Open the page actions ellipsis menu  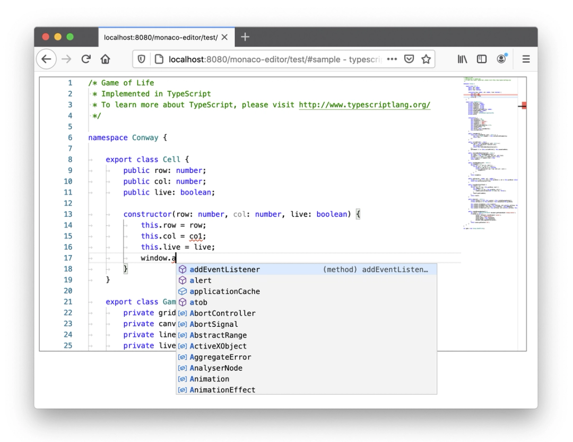click(x=392, y=58)
